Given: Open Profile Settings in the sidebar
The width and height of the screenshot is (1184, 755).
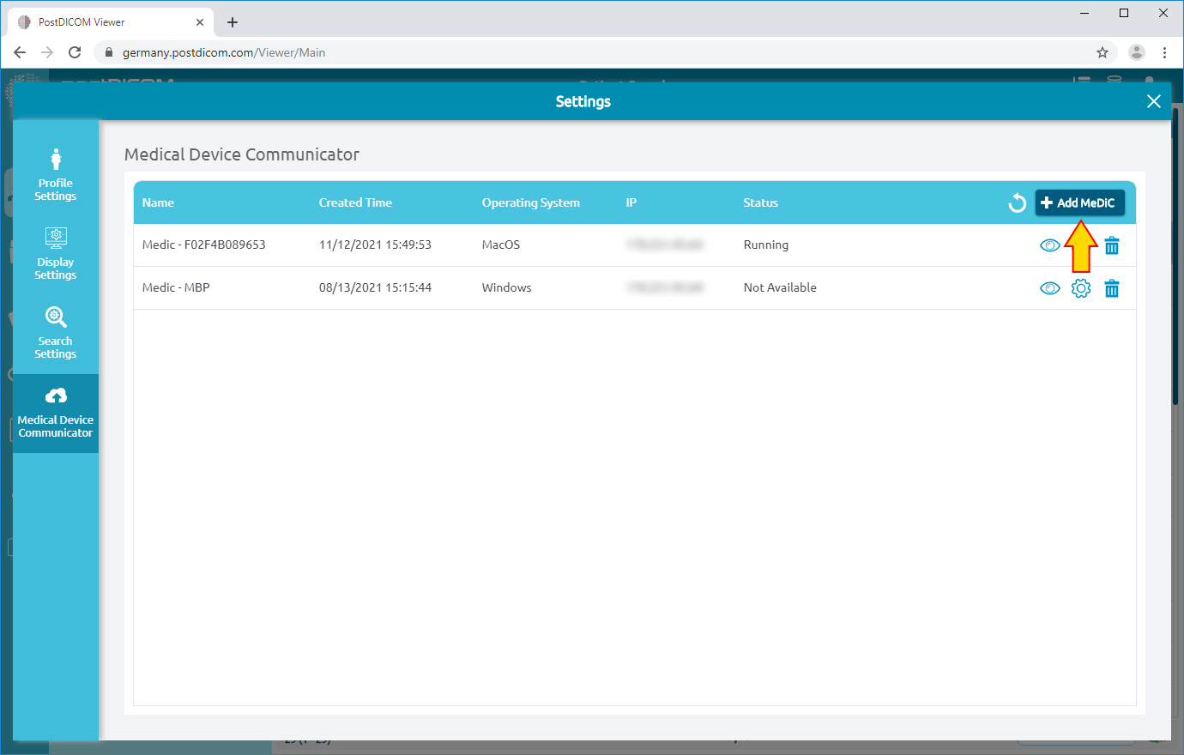Looking at the screenshot, I should coord(56,176).
